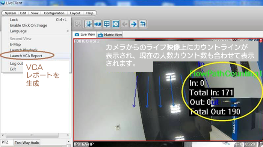Viewport: 263px width, 147px height.
Task: Switch to the Two Way Audio tab
Action: click(27, 142)
